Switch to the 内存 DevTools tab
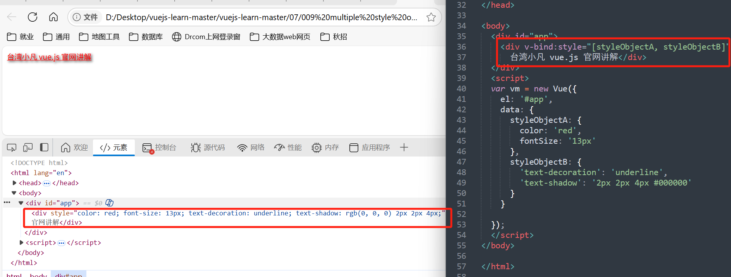This screenshot has width=731, height=277. pos(325,148)
